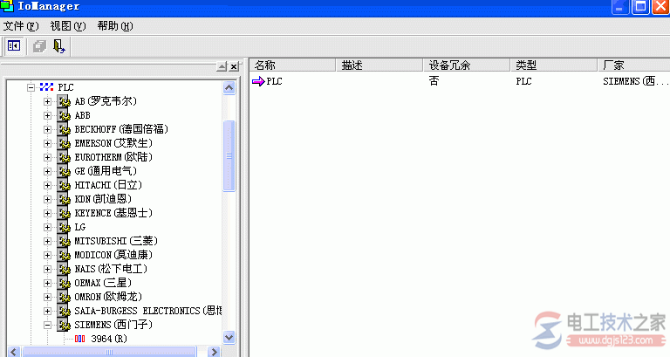This screenshot has height=357, width=670.
Task: Maximize the IoManager window
Action: pos(640,6)
